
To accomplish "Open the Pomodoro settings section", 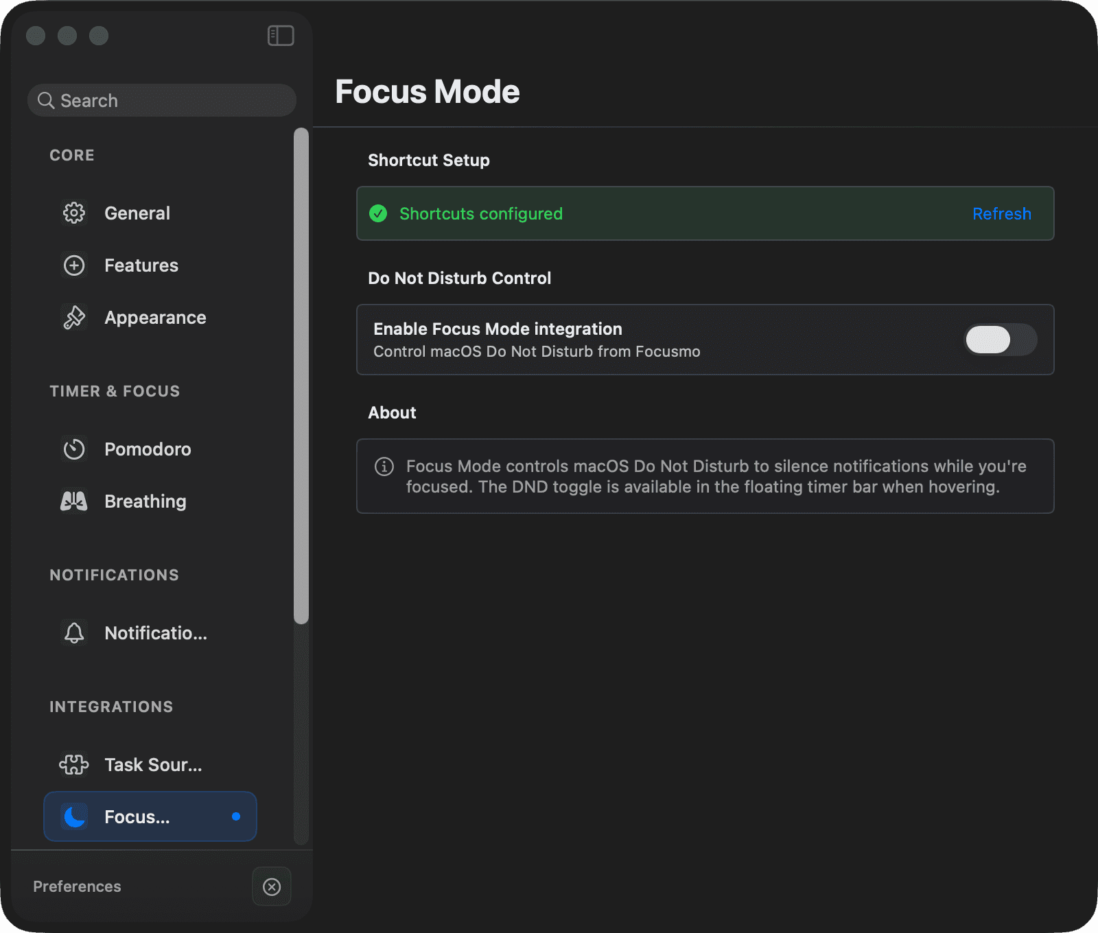I will tap(150, 449).
